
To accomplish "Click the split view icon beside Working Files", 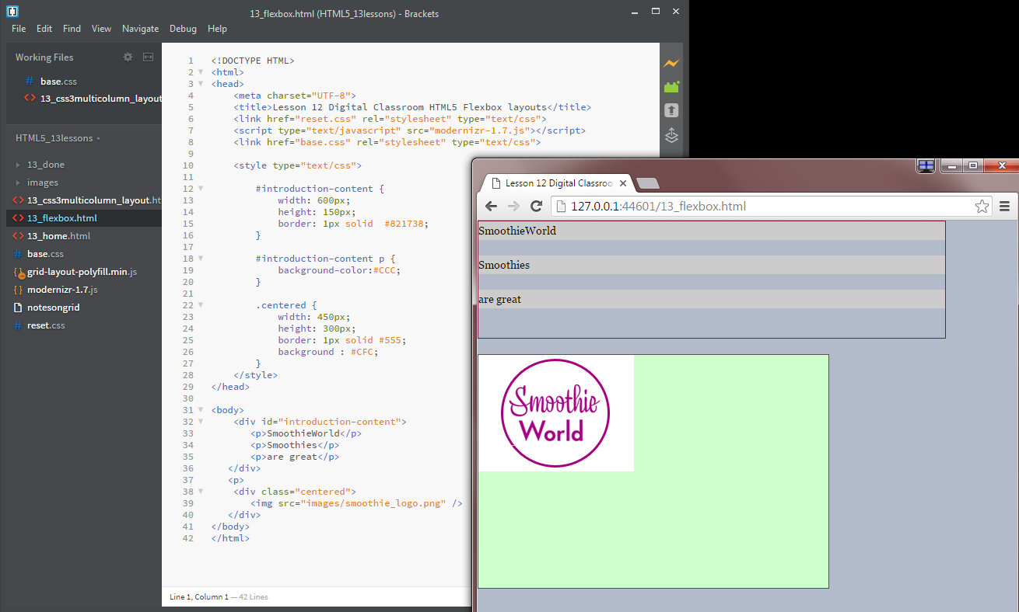I will click(148, 57).
